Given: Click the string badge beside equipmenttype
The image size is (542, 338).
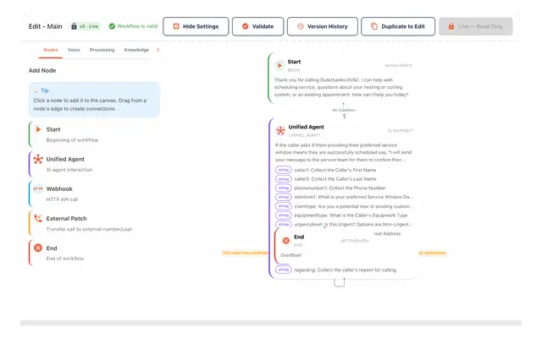Looking at the screenshot, I should click(284, 215).
